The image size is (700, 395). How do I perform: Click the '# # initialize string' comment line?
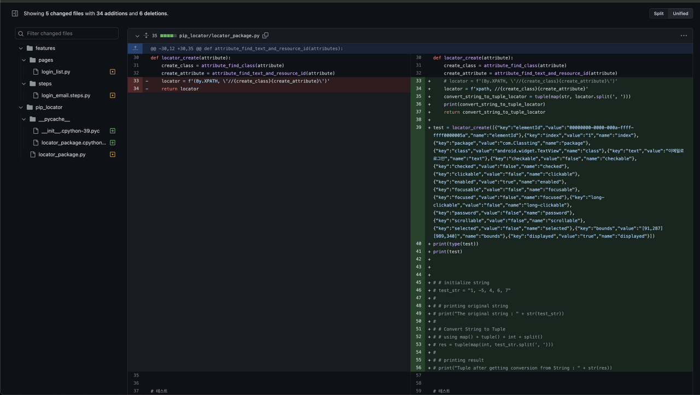(x=461, y=282)
